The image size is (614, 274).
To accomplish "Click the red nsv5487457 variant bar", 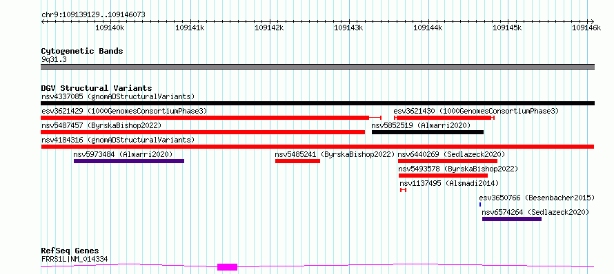I will point(203,132).
